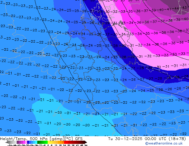Select the -43 temperature value on the map
189x146 pixels.
coord(183,7)
